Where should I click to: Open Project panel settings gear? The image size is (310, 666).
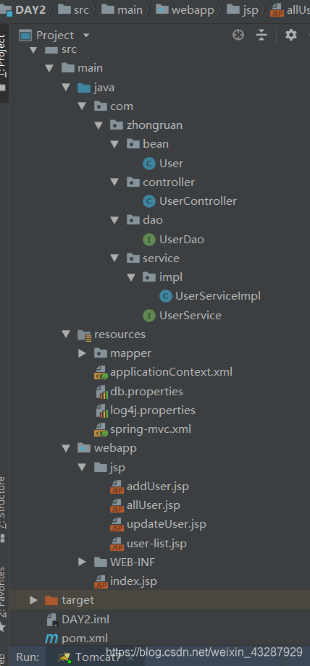[x=291, y=35]
